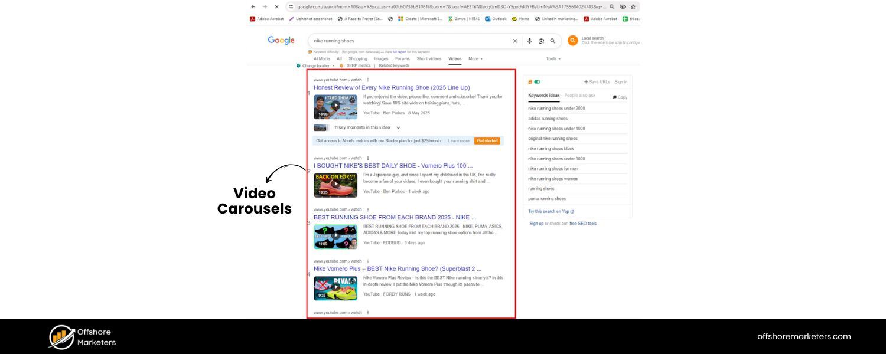Switch to the People also ask tab

579,95
